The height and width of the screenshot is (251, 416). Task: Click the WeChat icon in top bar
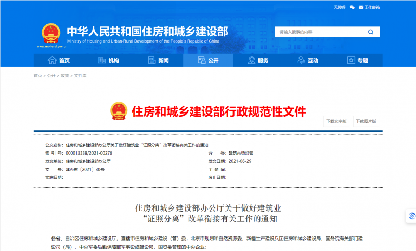[352, 8]
